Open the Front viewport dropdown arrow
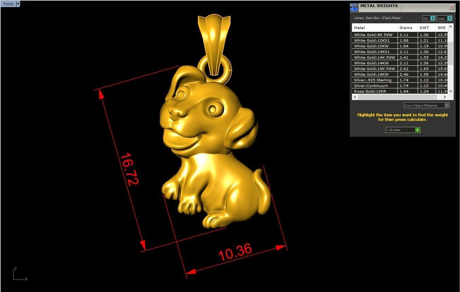The width and height of the screenshot is (460, 292). click(x=18, y=4)
